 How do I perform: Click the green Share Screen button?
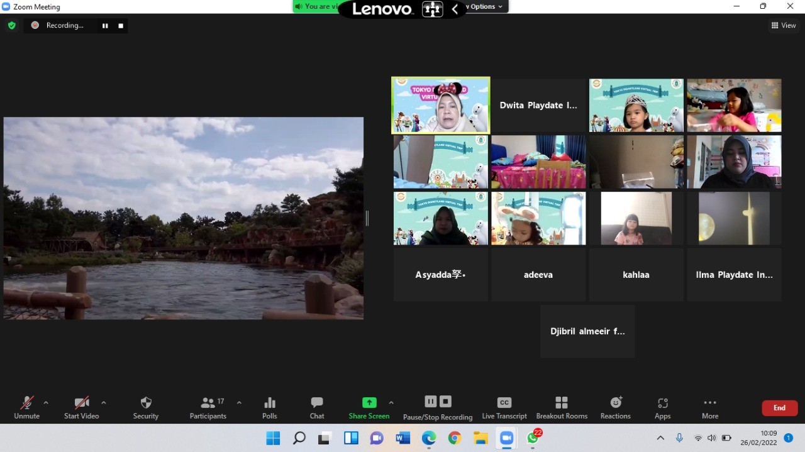tap(369, 407)
